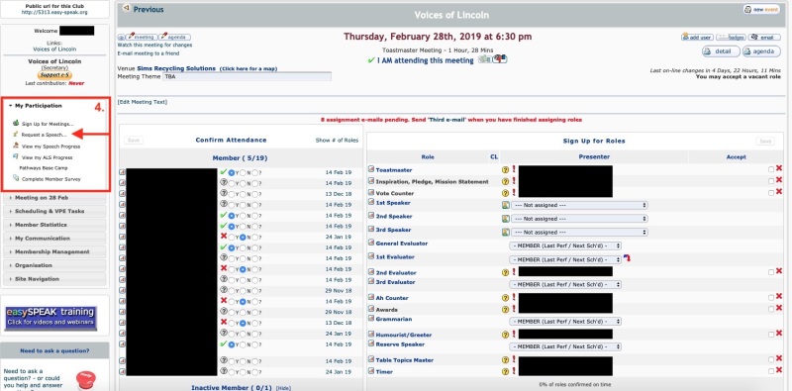792x391 pixels.
Task: Tick the accept checkbox for Toastmaster row
Action: pyautogui.click(x=771, y=169)
